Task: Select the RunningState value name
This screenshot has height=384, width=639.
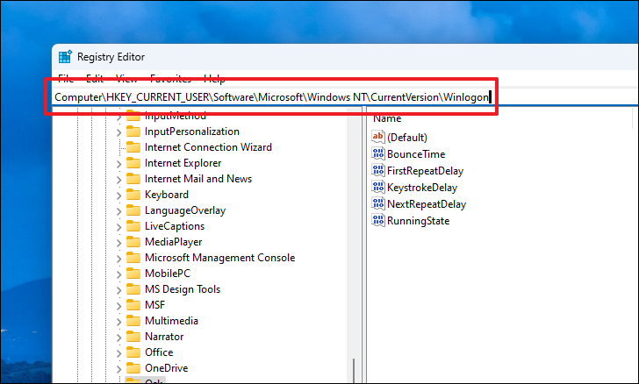Action: click(418, 221)
